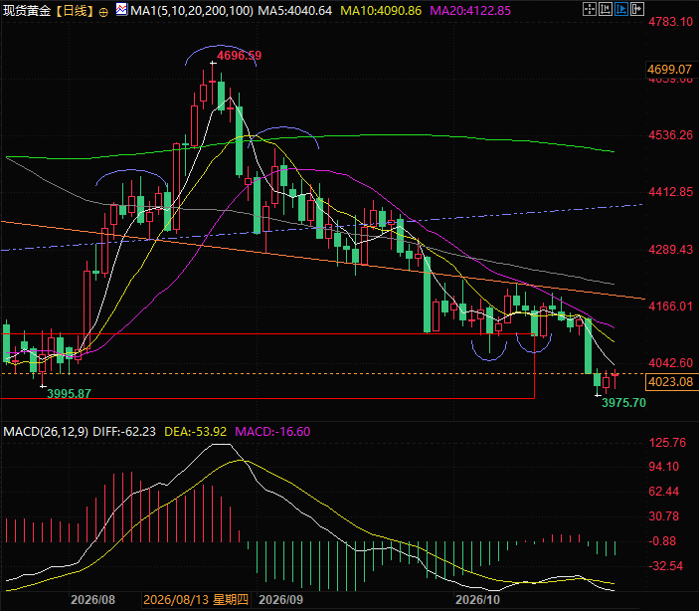699x611 pixels.
Task: Click the 94.10 MACD axis label
Action: 664,467
